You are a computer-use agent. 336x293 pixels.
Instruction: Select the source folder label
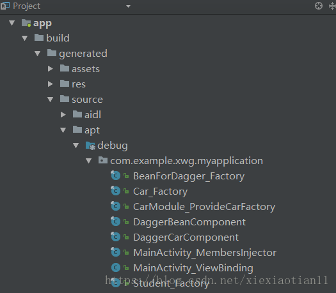[88, 100]
